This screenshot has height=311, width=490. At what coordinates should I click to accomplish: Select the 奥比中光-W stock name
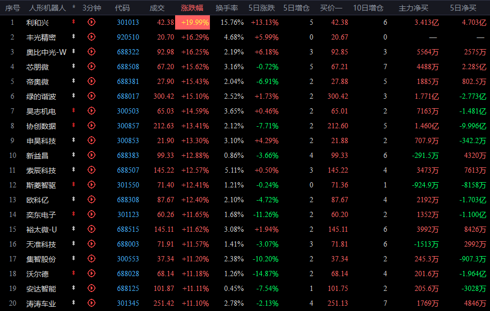[46, 52]
